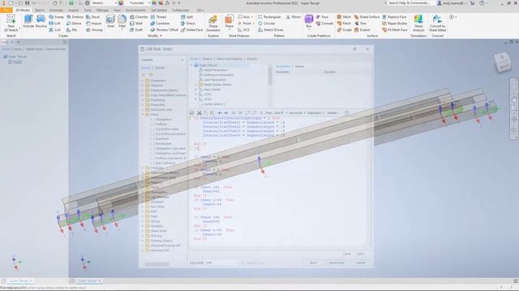
Task: Select the Hole tool
Action: (x=110, y=21)
